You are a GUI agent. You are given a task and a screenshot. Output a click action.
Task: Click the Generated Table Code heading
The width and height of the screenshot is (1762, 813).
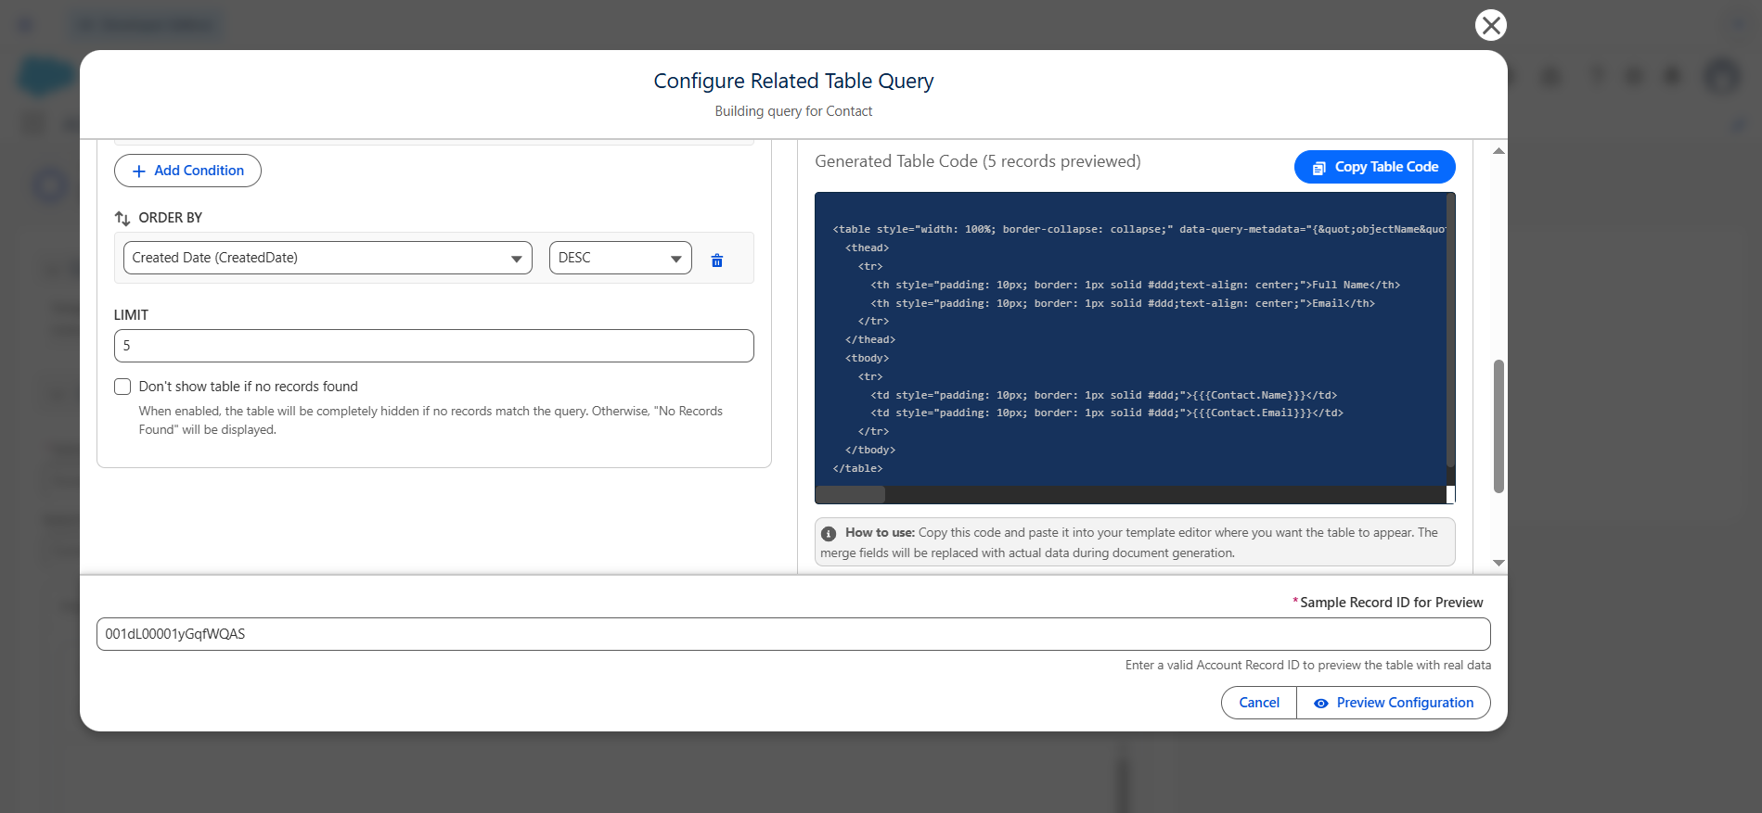coord(978,161)
